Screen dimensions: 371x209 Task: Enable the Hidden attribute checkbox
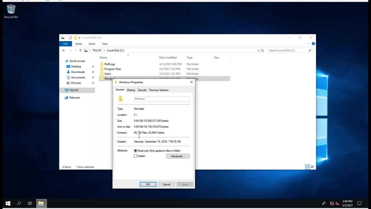click(135, 156)
